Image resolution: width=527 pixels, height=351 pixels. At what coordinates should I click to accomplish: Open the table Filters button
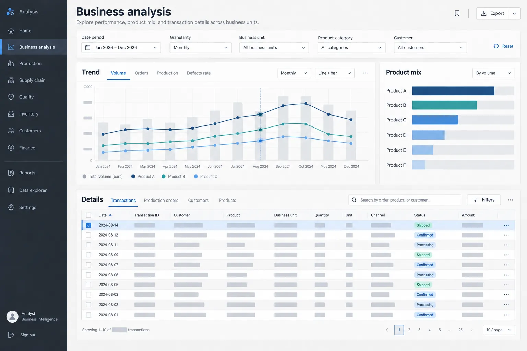pos(484,200)
